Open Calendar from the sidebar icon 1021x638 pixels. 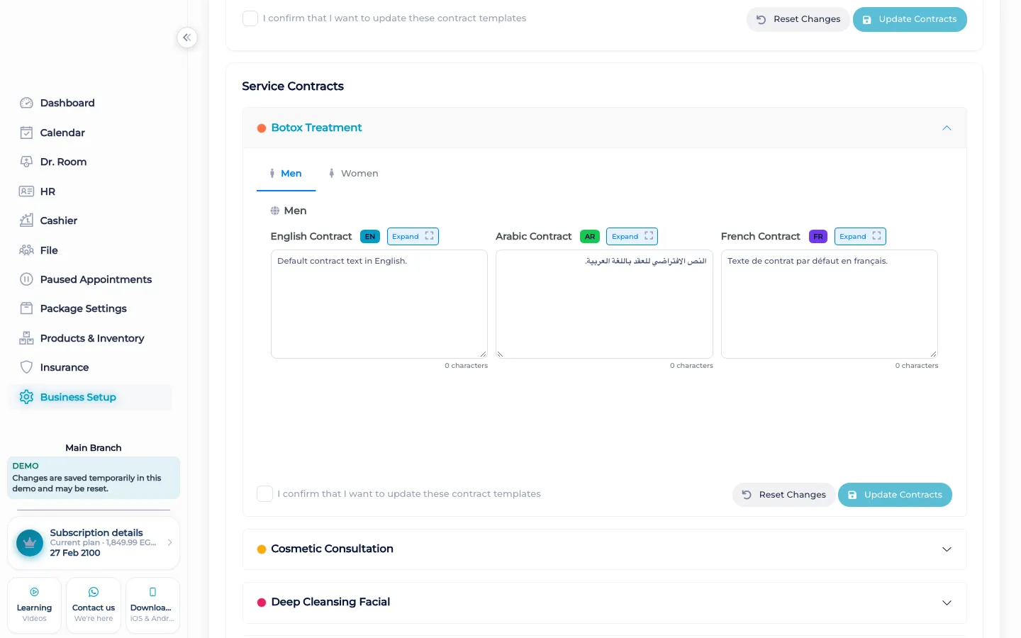26,133
